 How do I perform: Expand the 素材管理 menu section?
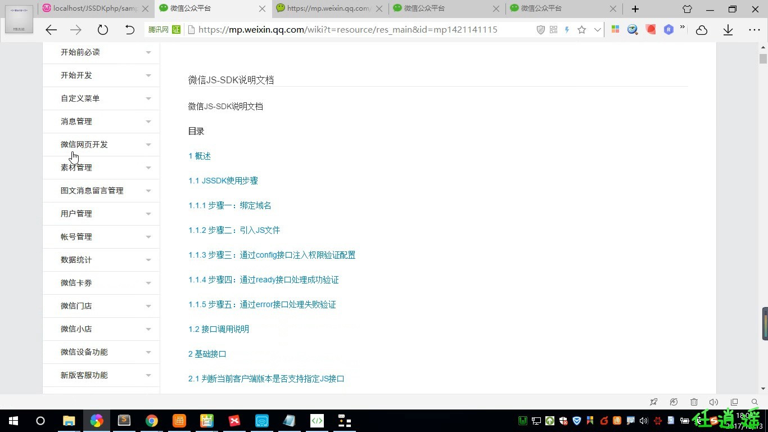[x=101, y=168]
